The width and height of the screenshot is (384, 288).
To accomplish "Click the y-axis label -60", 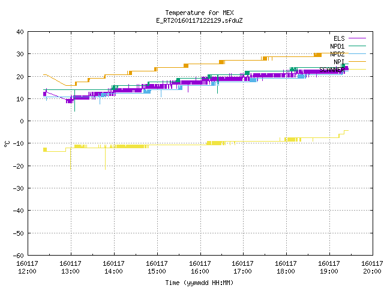I will tap(19, 256).
